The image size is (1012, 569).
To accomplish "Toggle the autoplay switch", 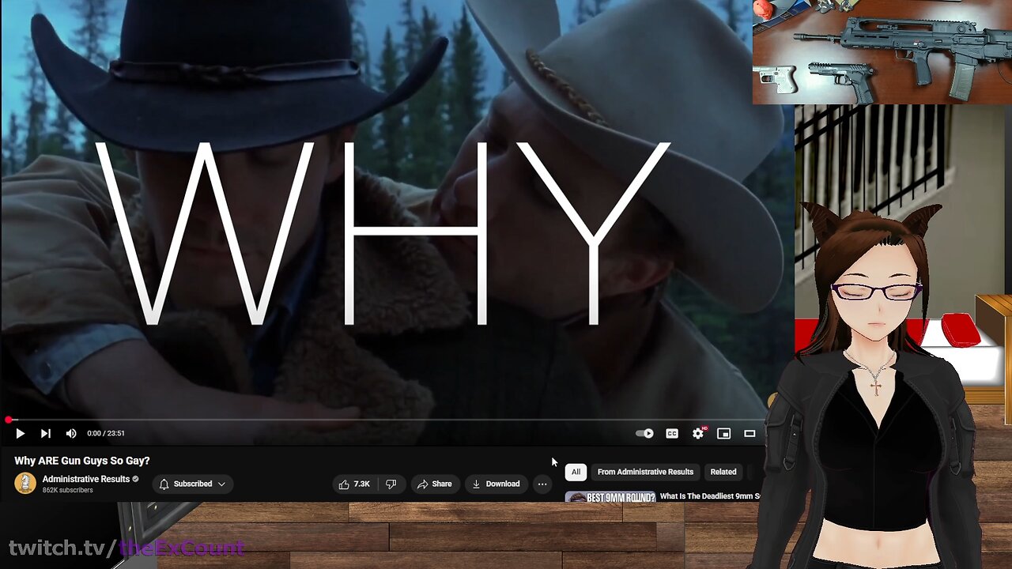I will click(x=645, y=433).
